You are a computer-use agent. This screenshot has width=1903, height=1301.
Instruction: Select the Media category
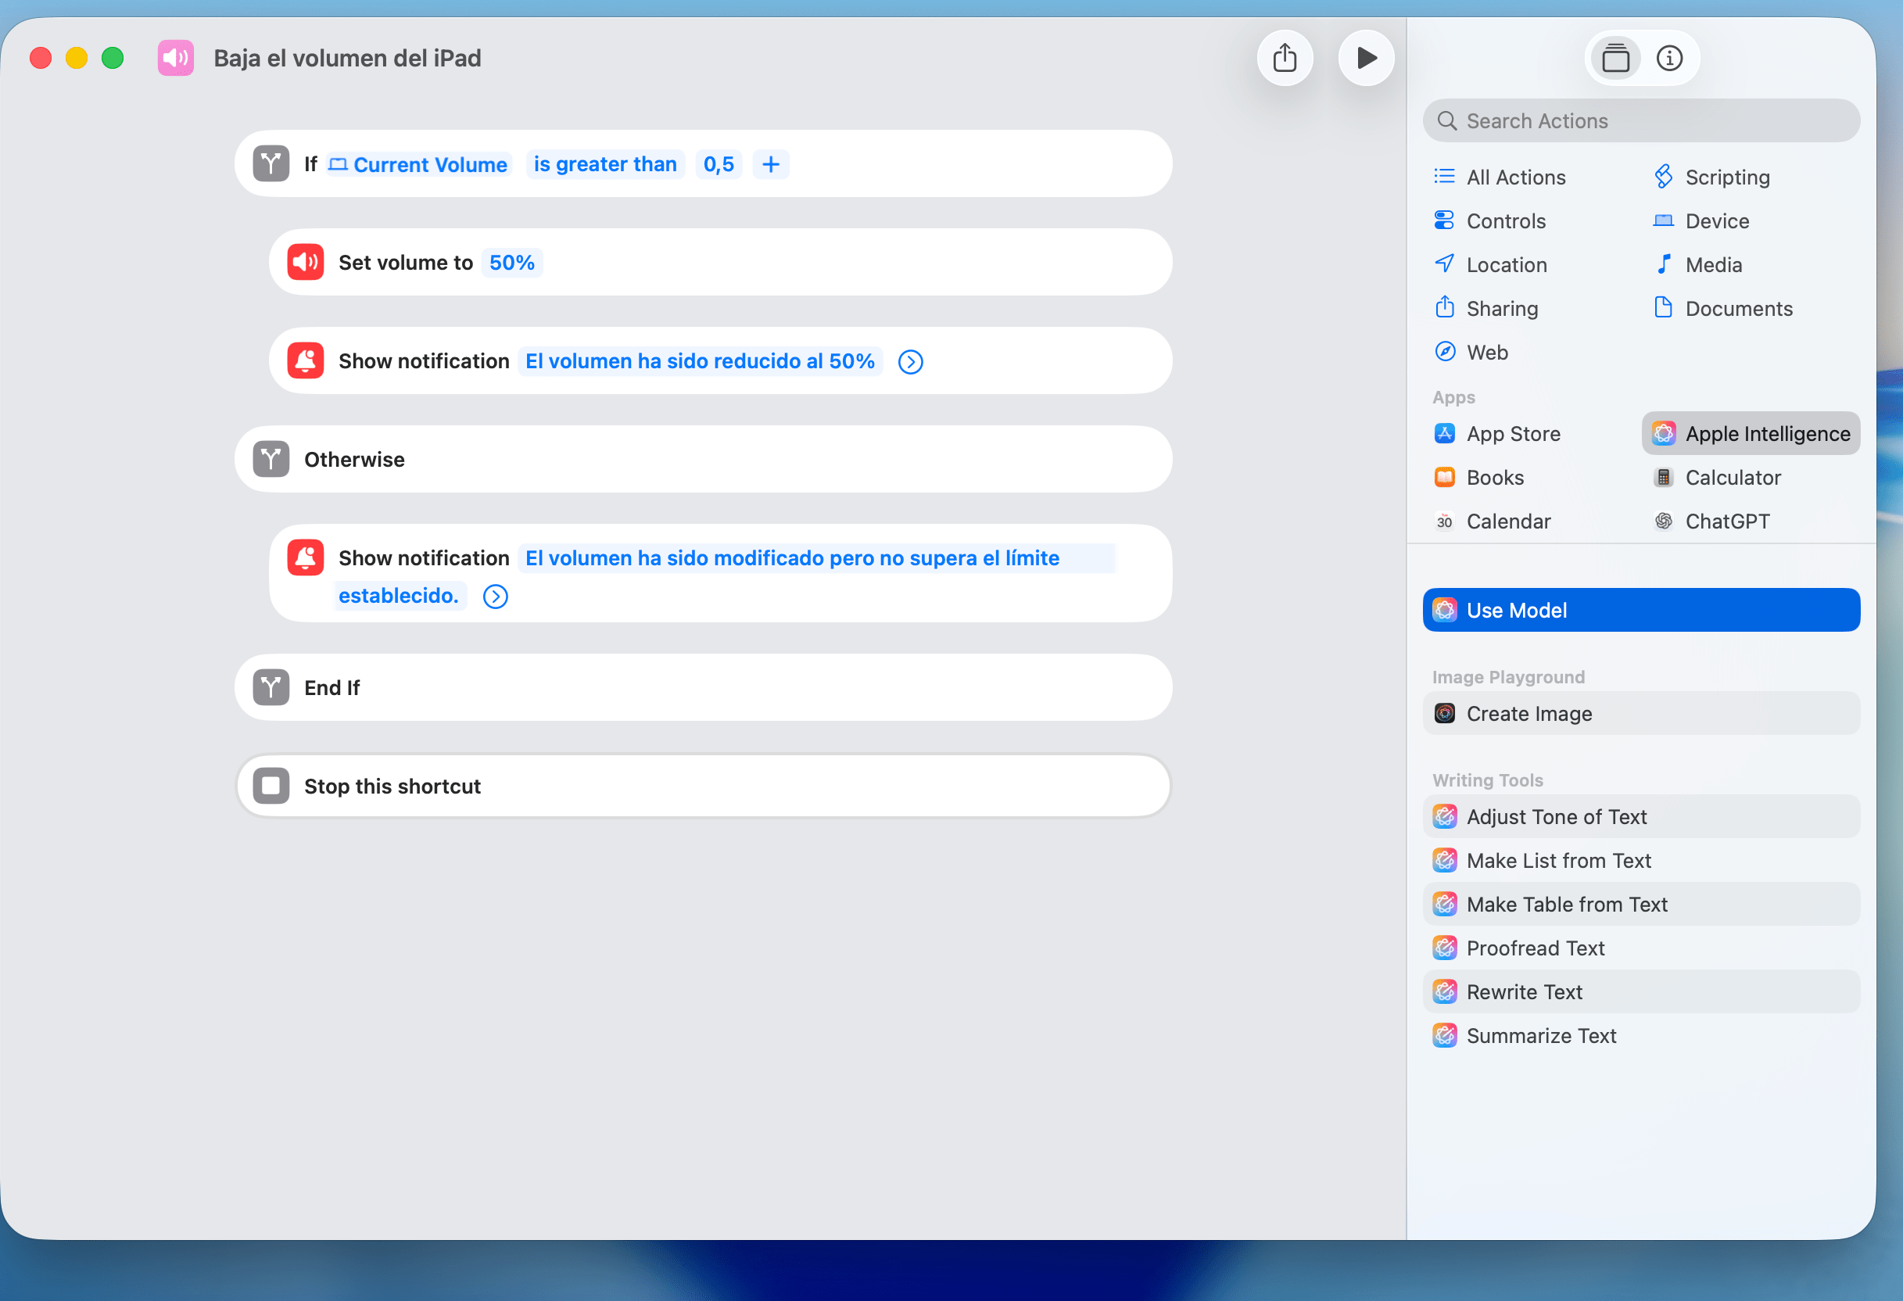[x=1713, y=265]
